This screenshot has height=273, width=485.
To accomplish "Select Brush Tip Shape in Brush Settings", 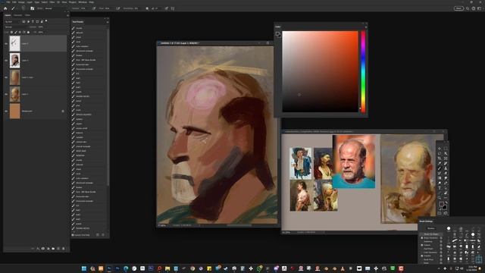I will 431,234.
